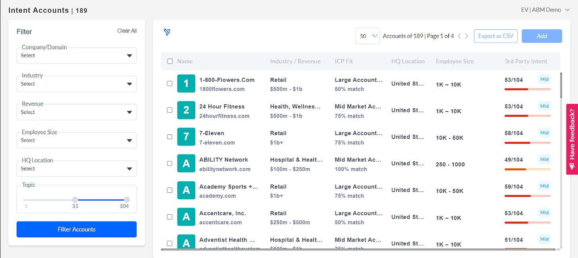Open the Revenue filter dropdown
578x258 pixels.
pyautogui.click(x=77, y=112)
